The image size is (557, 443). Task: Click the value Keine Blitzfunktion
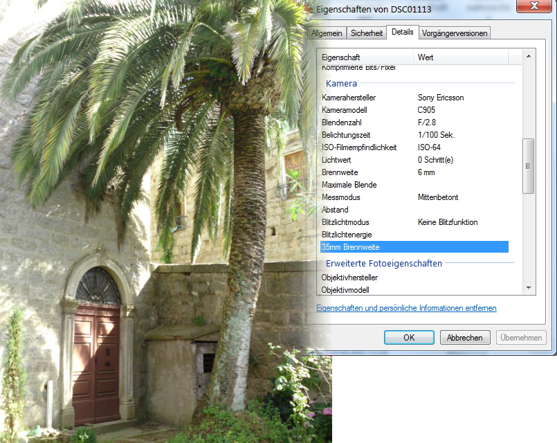[448, 221]
